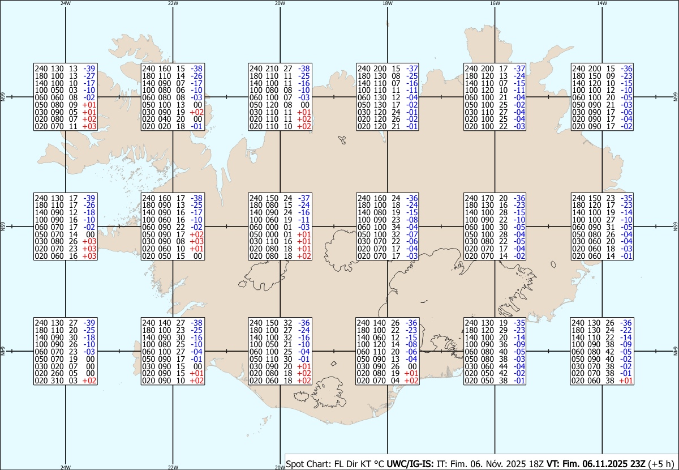Select the data table at 16W 64N
Screen dimensions: 679x470
495,351
